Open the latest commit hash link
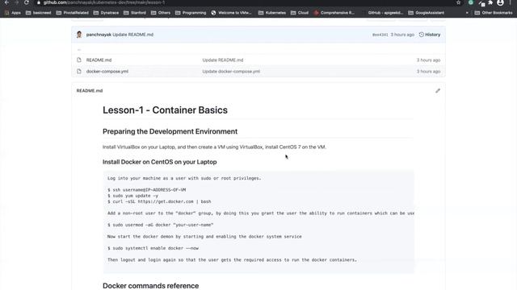This screenshot has width=517, height=290. (380, 35)
